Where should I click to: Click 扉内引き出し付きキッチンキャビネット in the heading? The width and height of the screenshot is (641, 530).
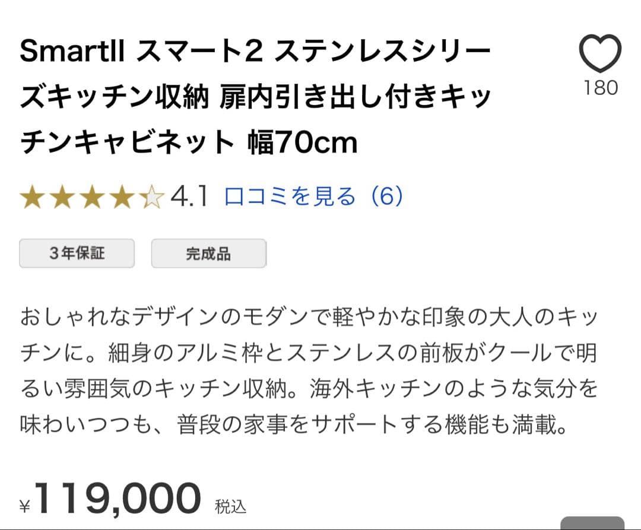(356, 98)
